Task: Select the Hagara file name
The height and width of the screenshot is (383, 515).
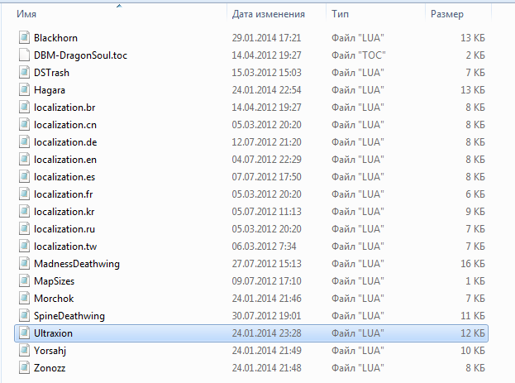Action: 50,90
